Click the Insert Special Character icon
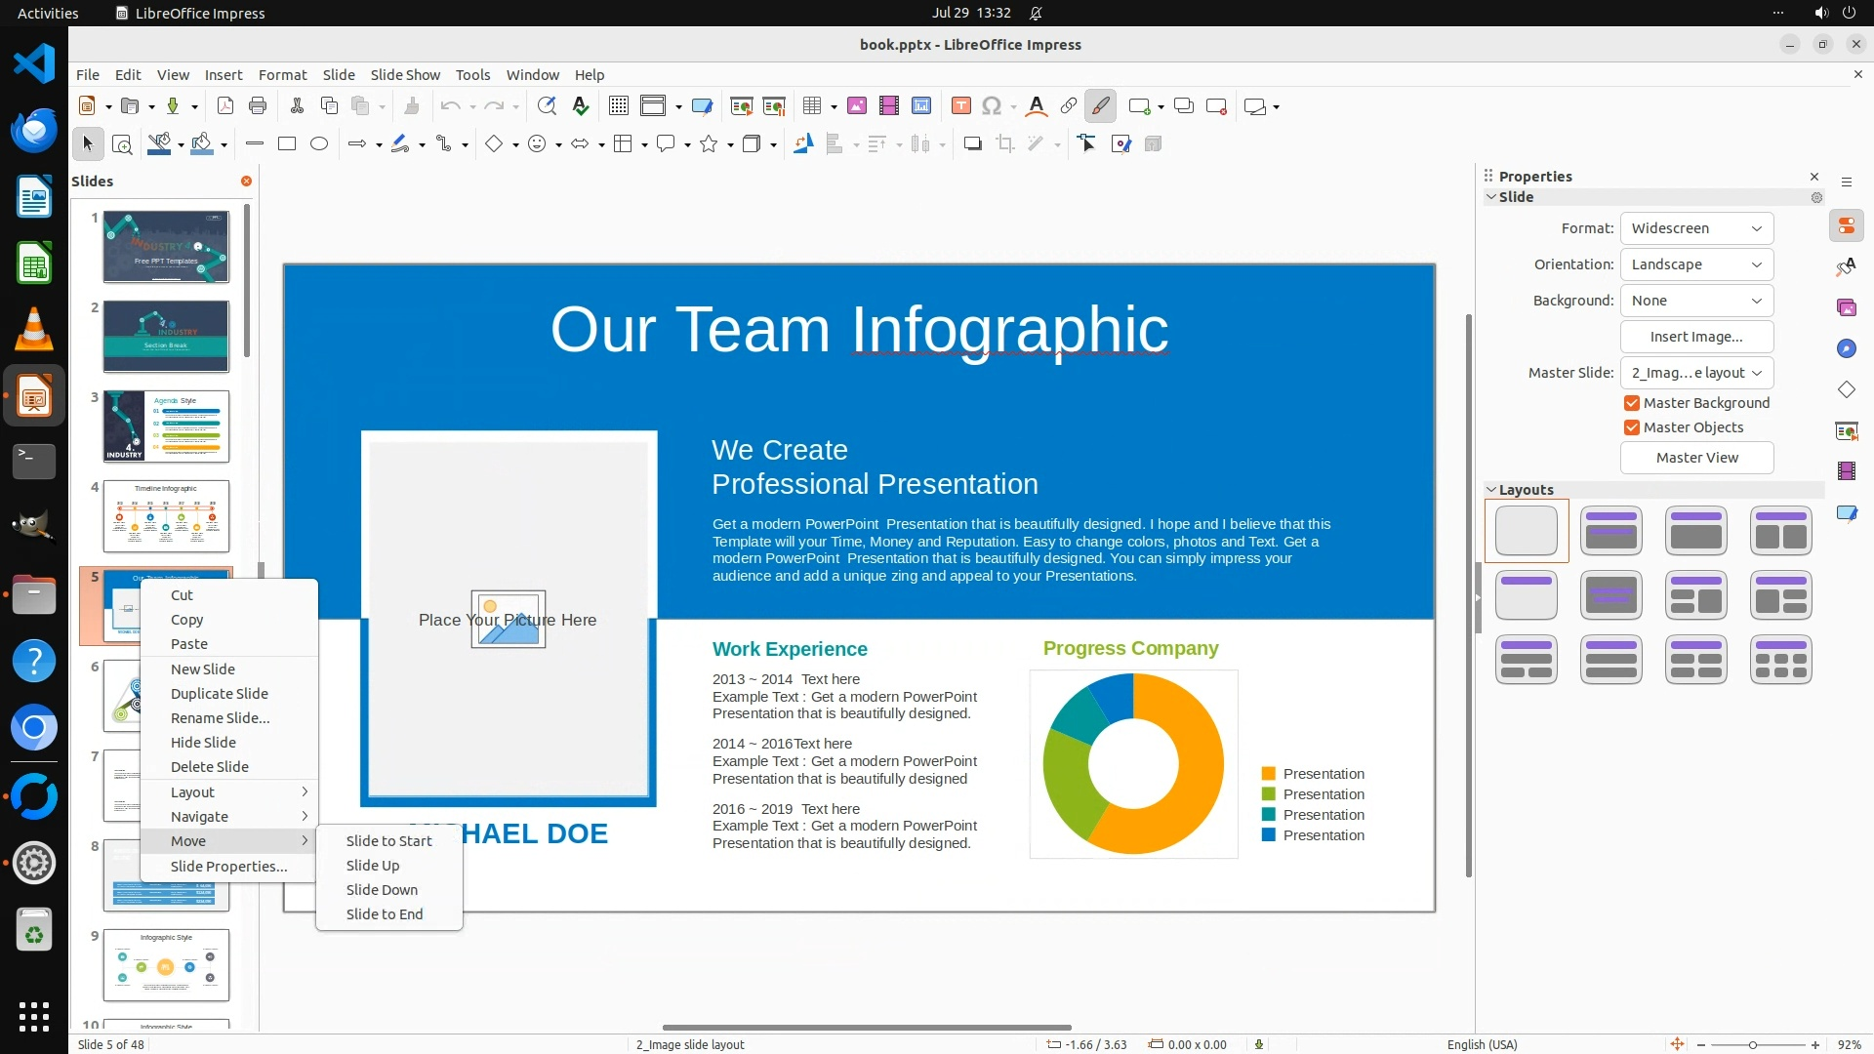This screenshot has width=1874, height=1054. point(992,106)
